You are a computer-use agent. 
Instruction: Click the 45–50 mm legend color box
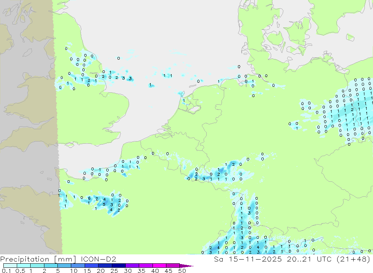173,266
